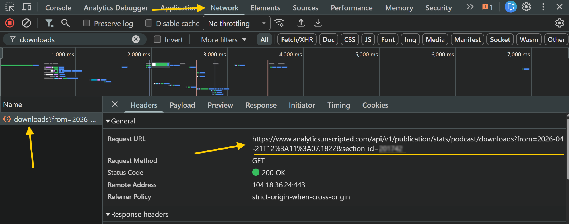Viewport: 569px width, 224px height.
Task: Export HAR file with download icon
Action: [318, 23]
